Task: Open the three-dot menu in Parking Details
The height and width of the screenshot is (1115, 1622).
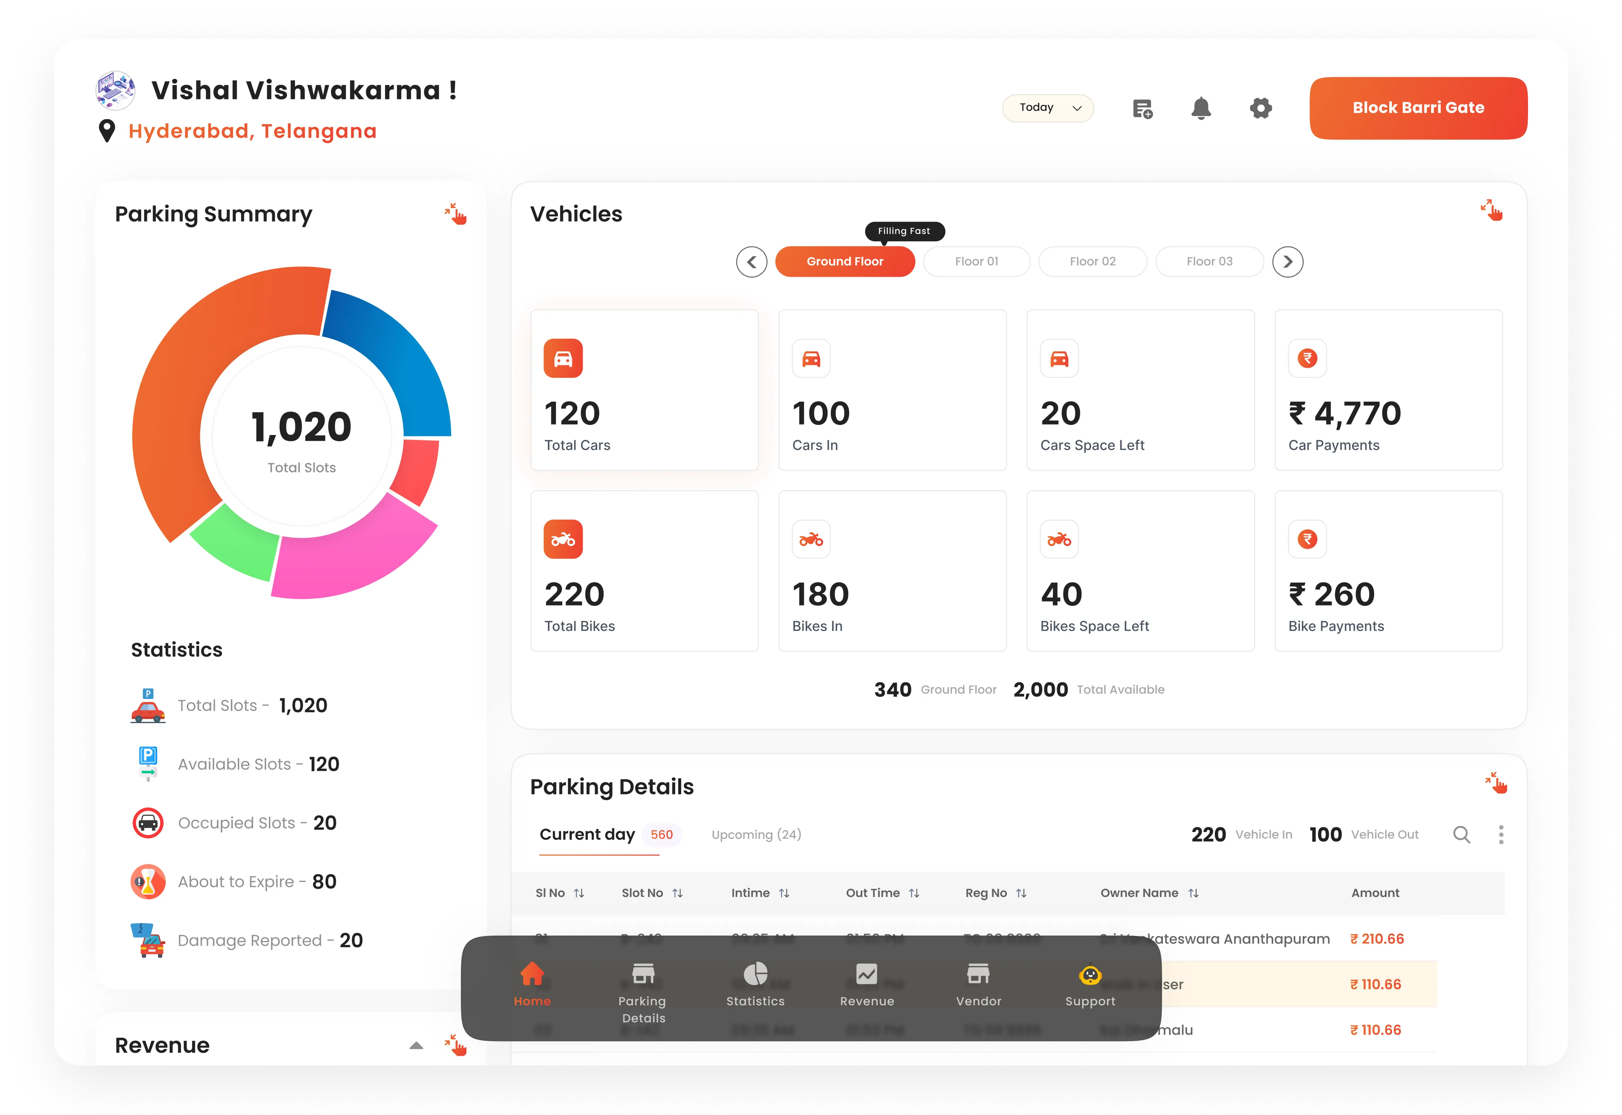Action: 1500,834
